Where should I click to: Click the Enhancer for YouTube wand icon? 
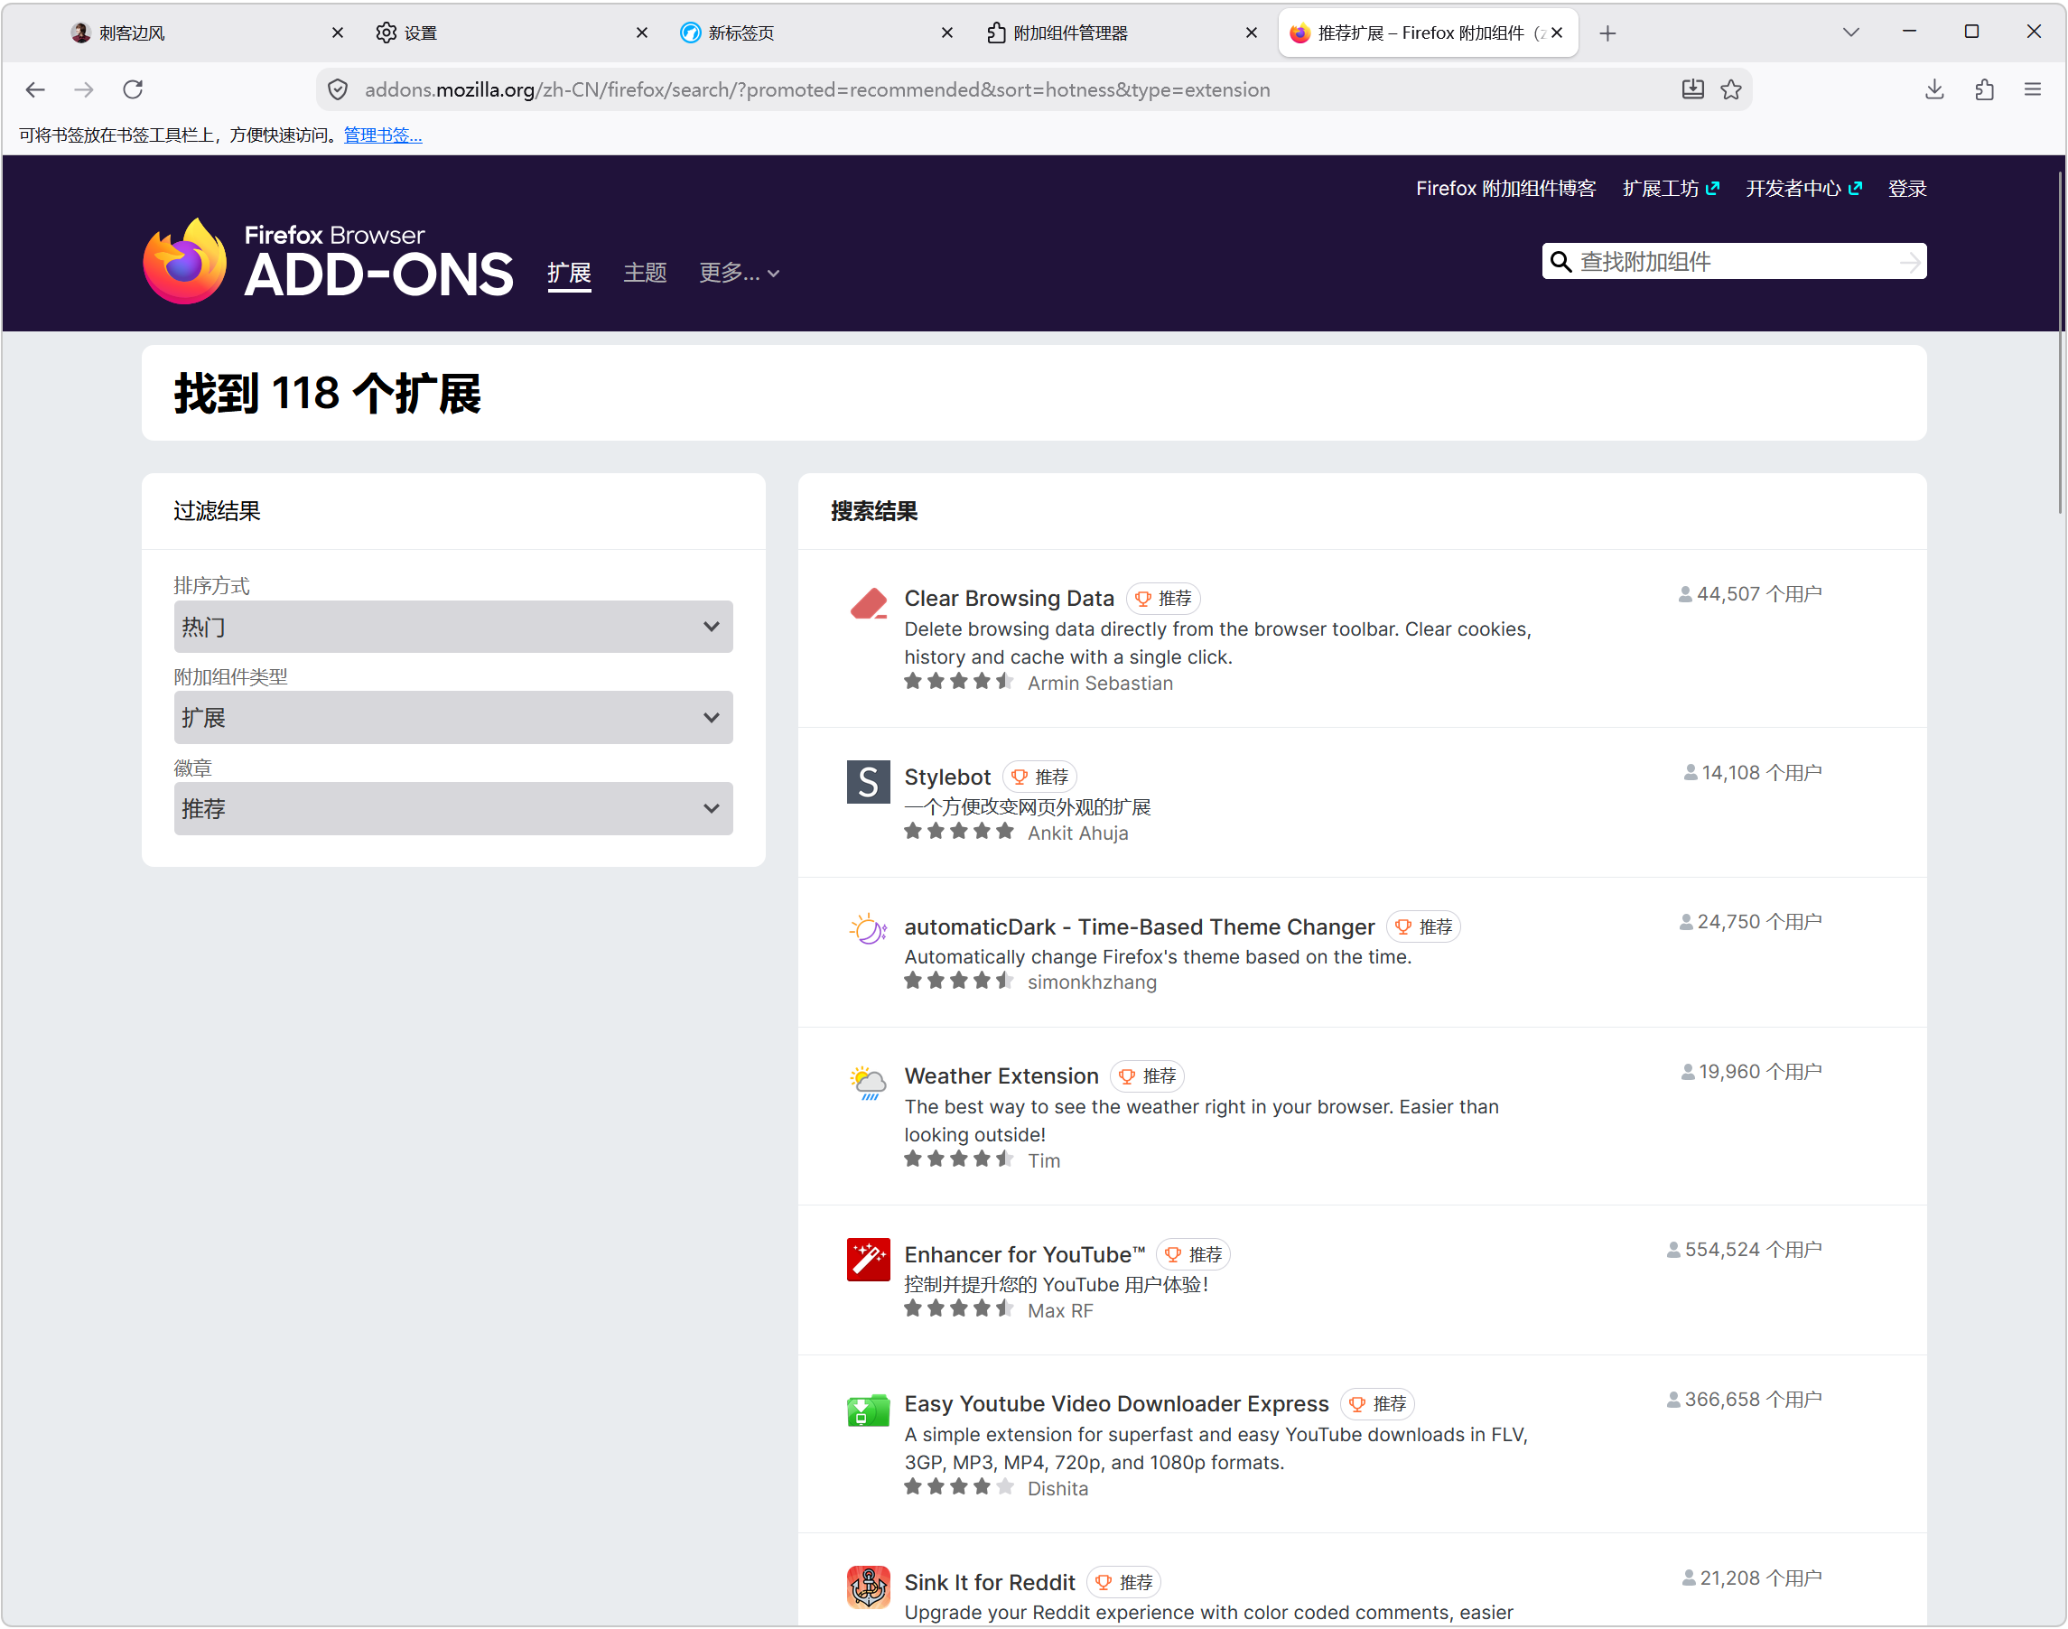click(x=868, y=1259)
